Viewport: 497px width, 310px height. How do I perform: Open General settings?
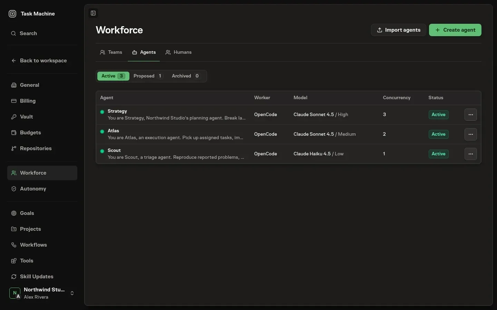point(42,85)
